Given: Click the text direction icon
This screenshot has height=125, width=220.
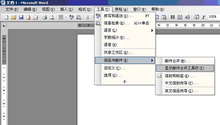Looking at the screenshot, I should pyautogui.click(x=180, y=17).
